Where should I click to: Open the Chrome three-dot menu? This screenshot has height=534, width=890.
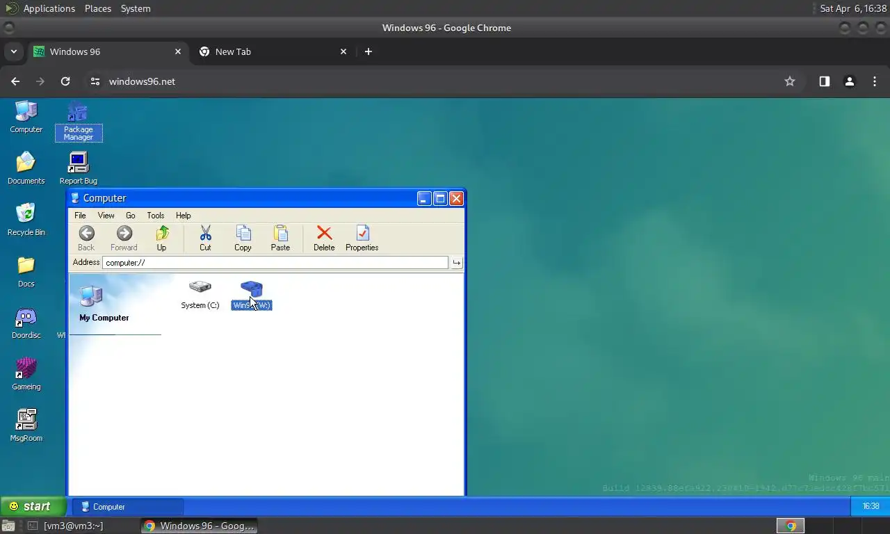tap(875, 81)
